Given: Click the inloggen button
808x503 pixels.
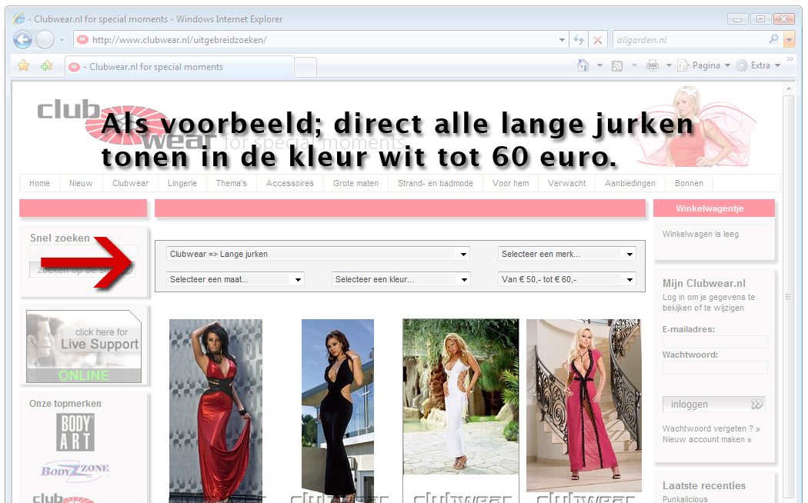Looking at the screenshot, I should [713, 404].
